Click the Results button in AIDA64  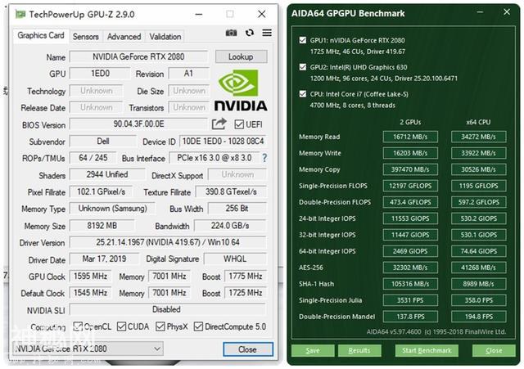click(x=359, y=350)
